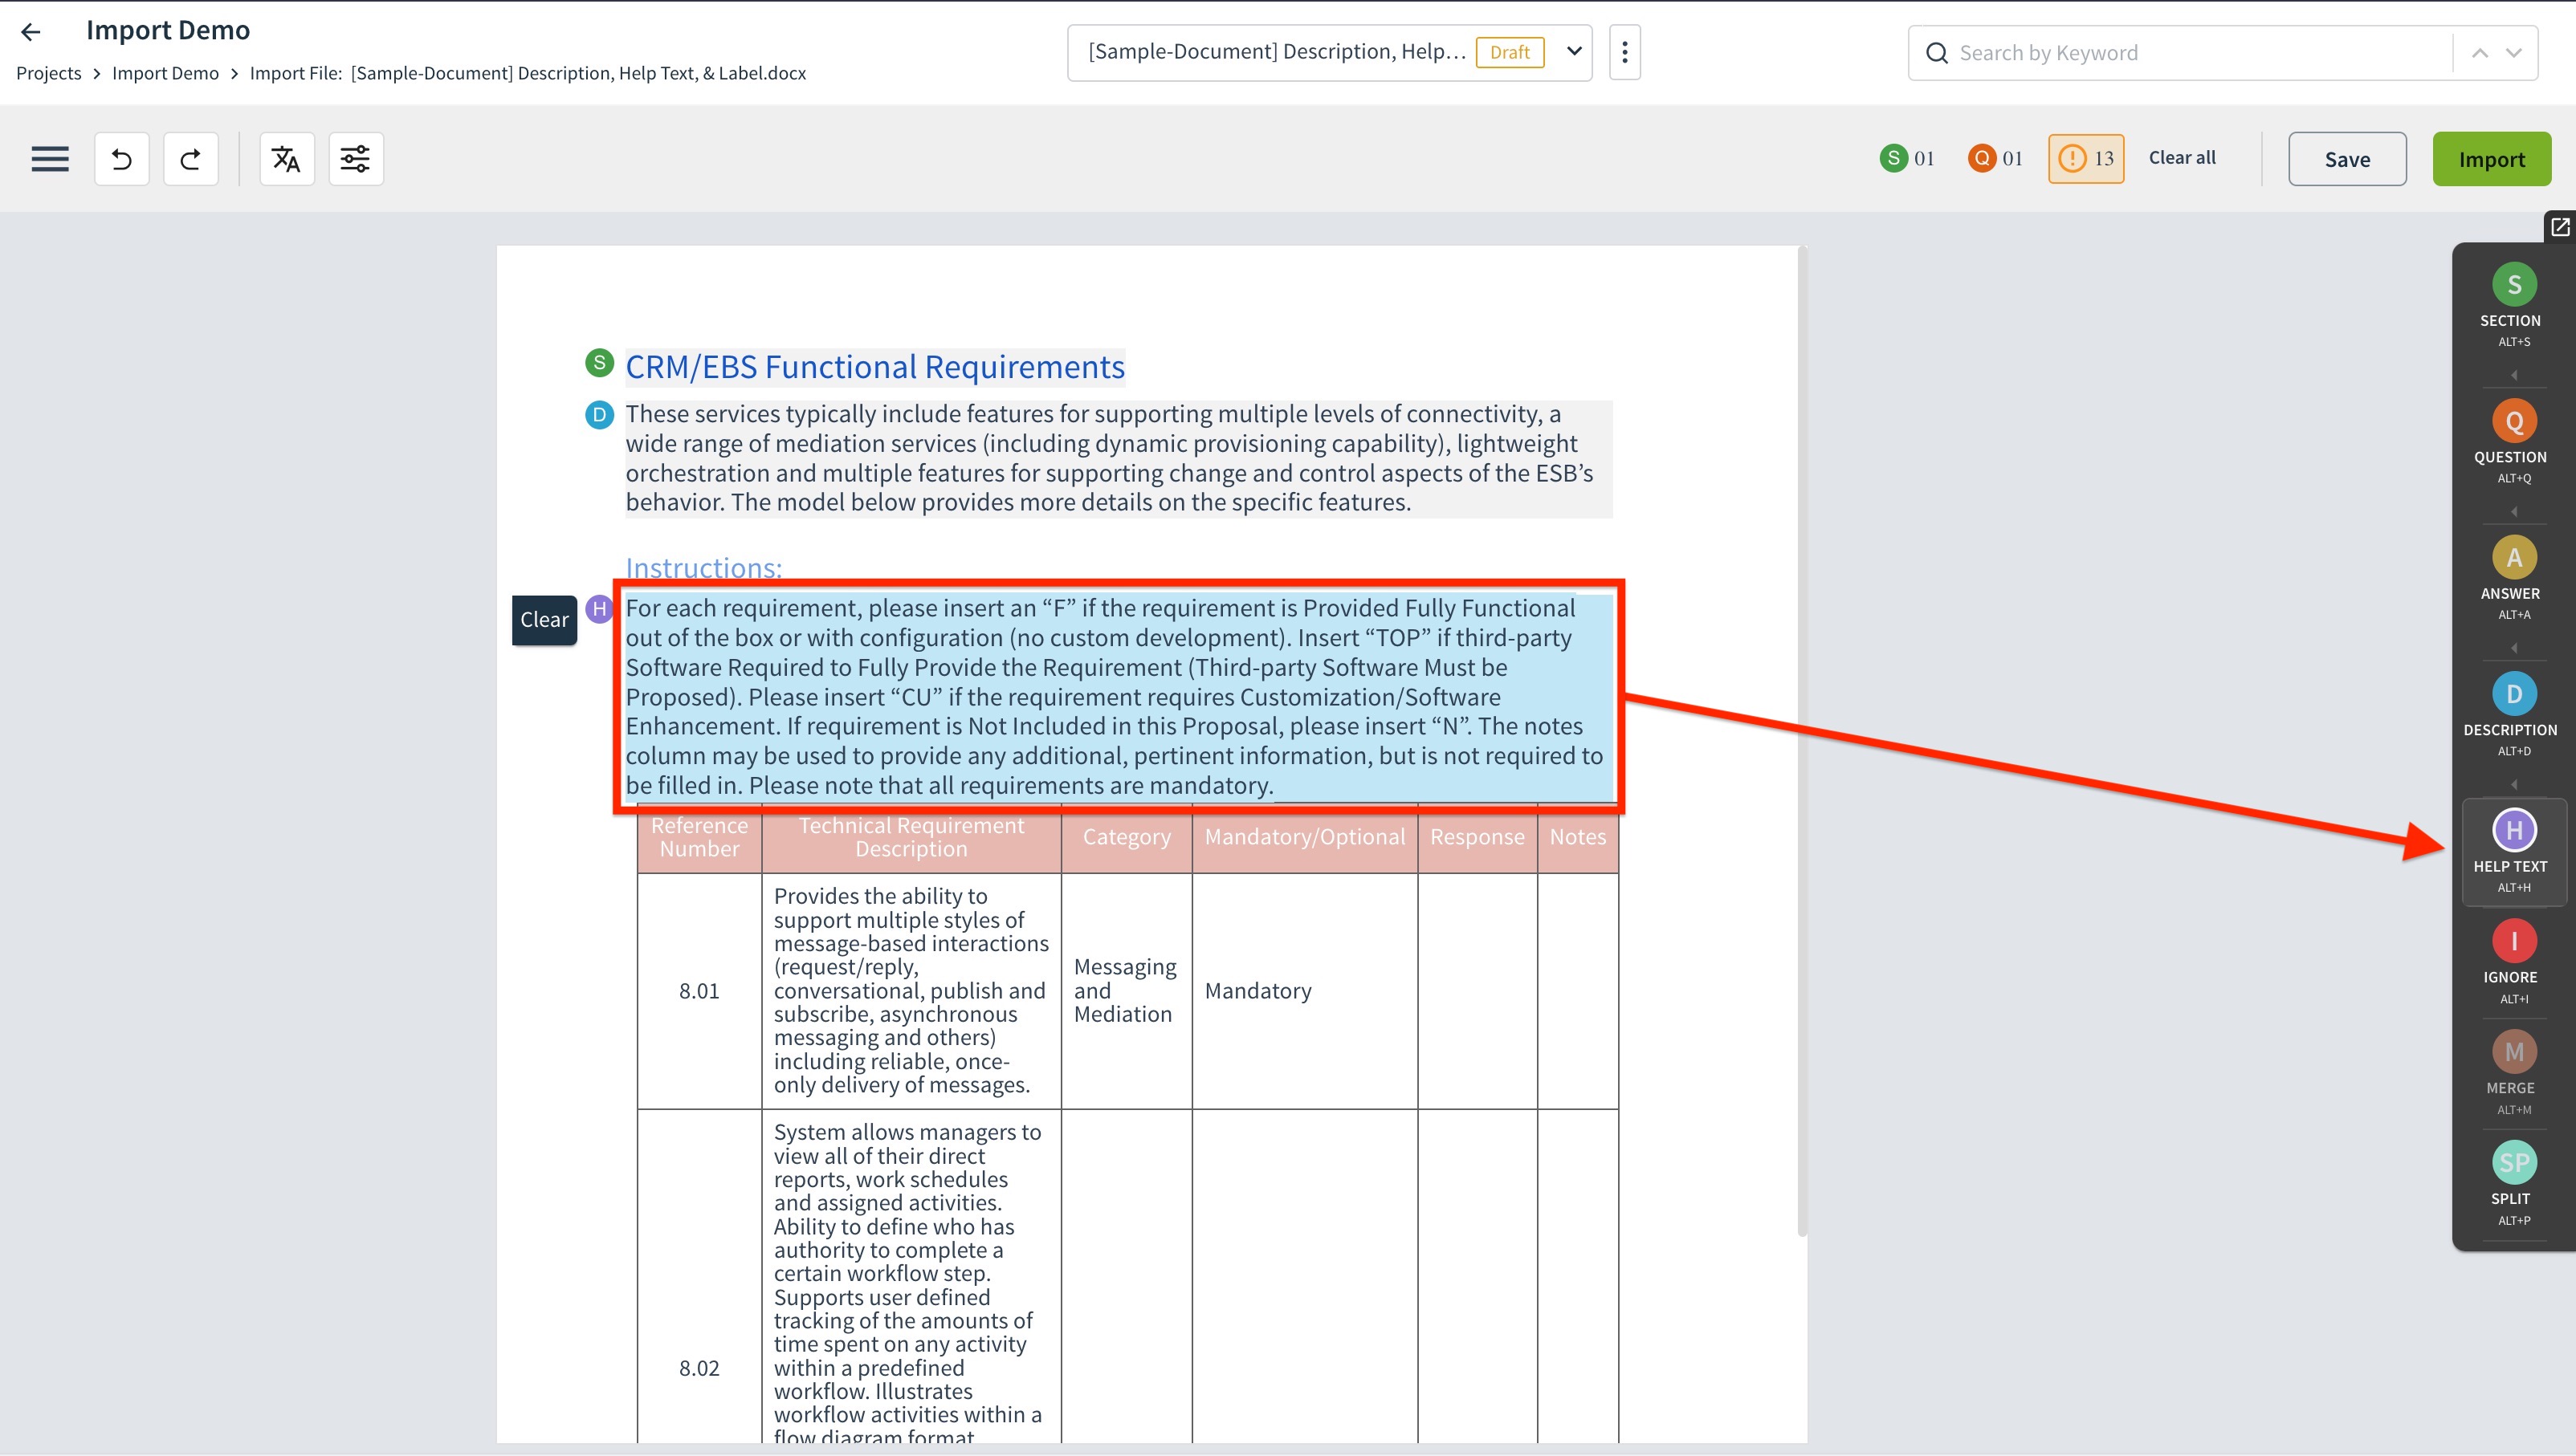Open Projects breadcrumb link
2576x1456 pixels.
pyautogui.click(x=48, y=73)
